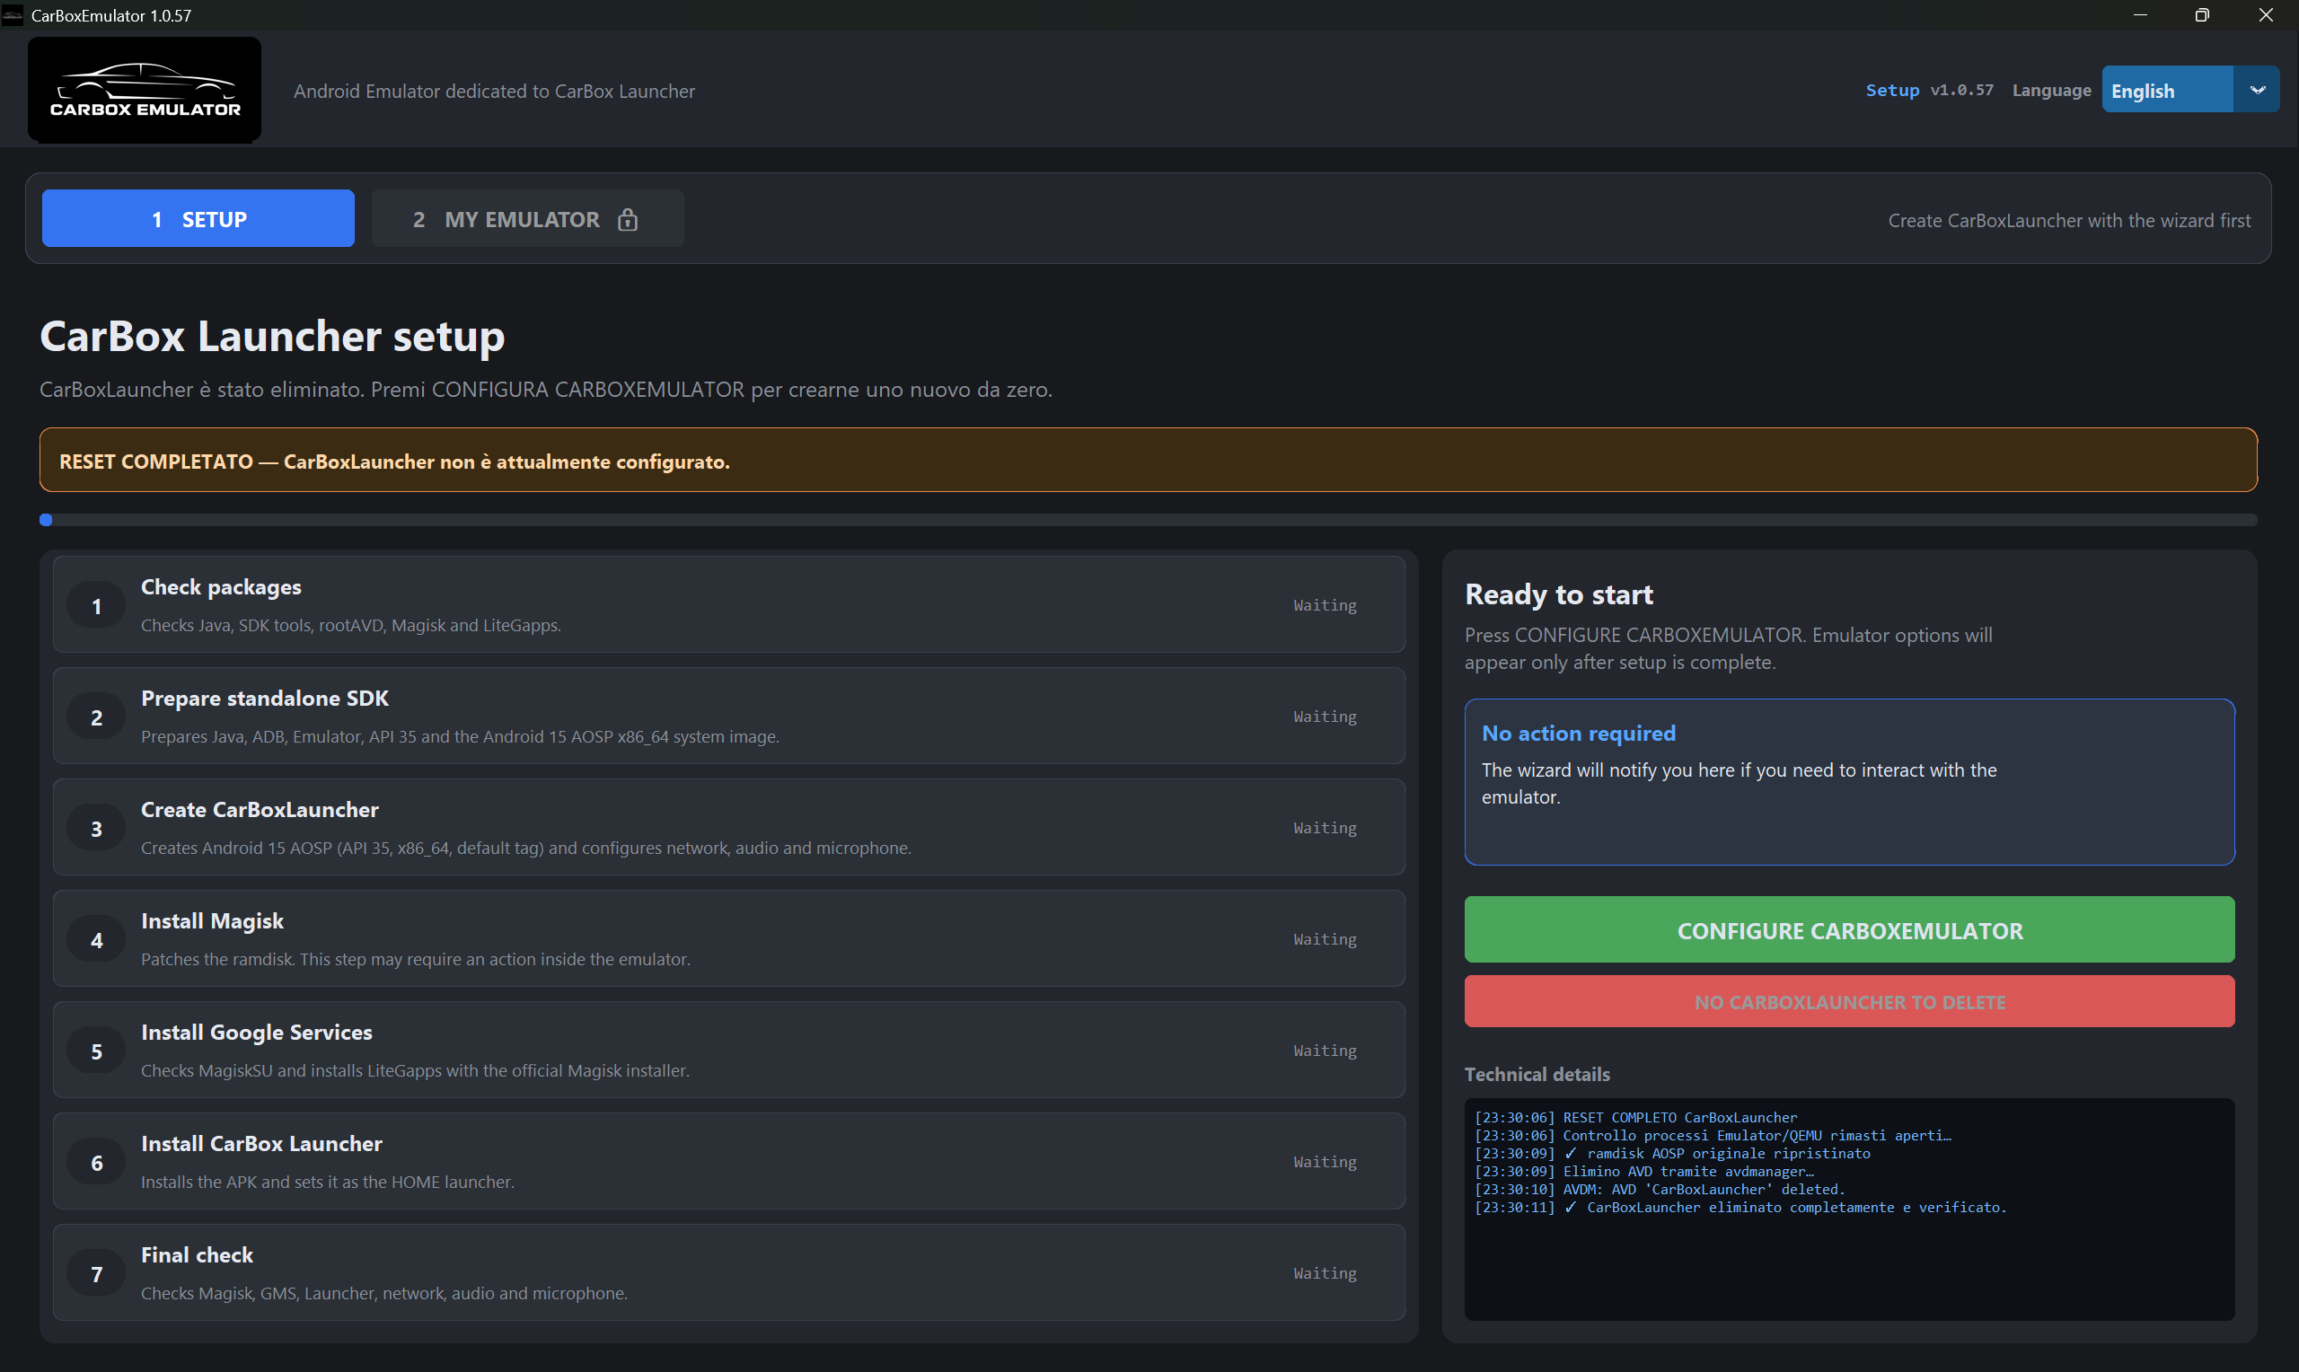2299x1372 pixels.
Task: Click the Ready to start heading
Action: tap(1558, 594)
